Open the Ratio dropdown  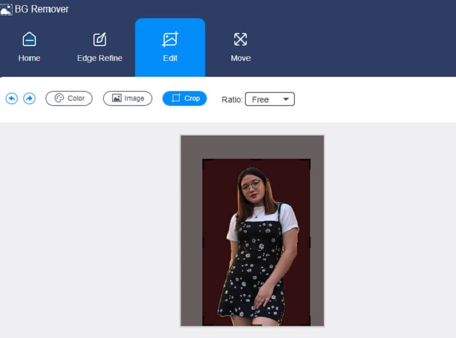click(x=270, y=99)
